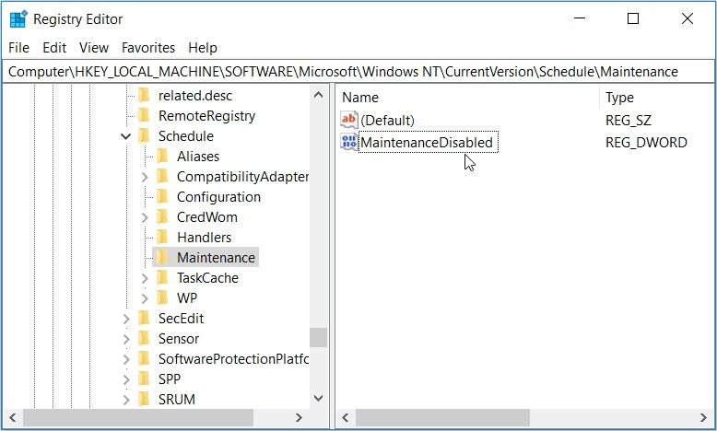Image resolution: width=717 pixels, height=431 pixels.
Task: Select the Maintenance key in tree
Action: tap(216, 258)
